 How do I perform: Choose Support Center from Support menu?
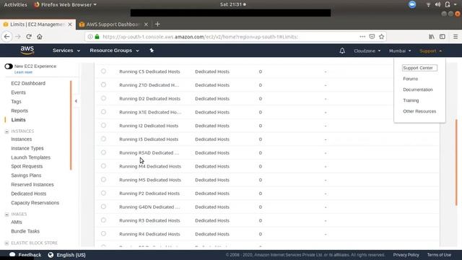pos(419,68)
